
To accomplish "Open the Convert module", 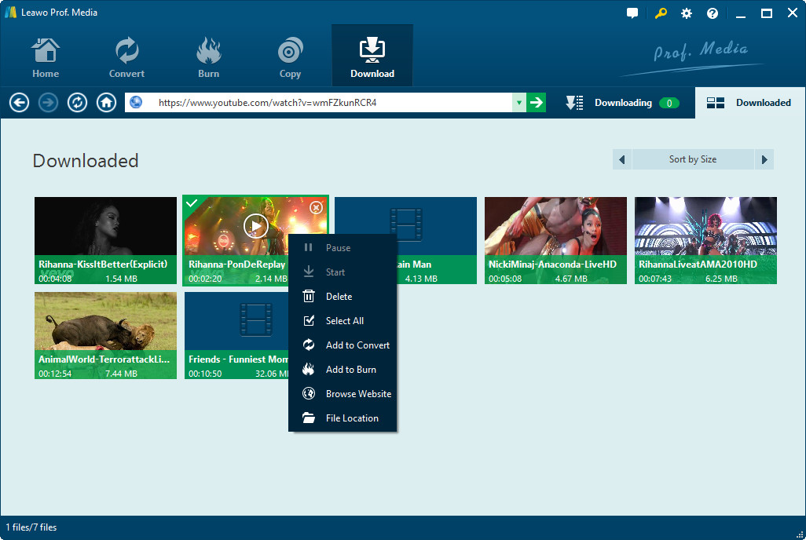I will (126, 57).
